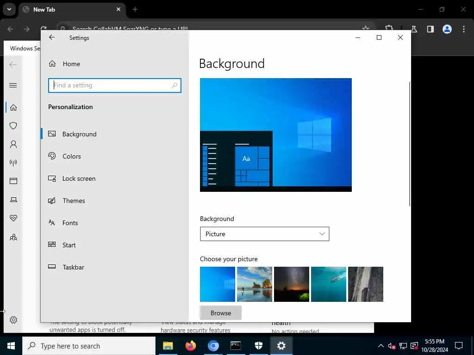This screenshot has width=474, height=355.
Task: Choose the night sky tent wallpaper thumbnail
Action: [x=292, y=284]
